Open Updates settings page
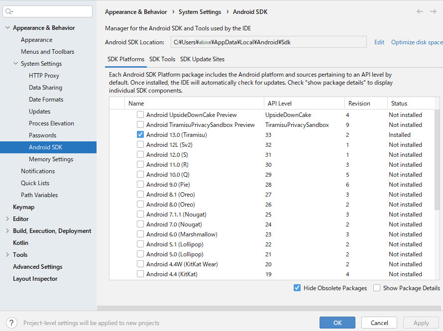The width and height of the screenshot is (443, 331). [x=39, y=111]
